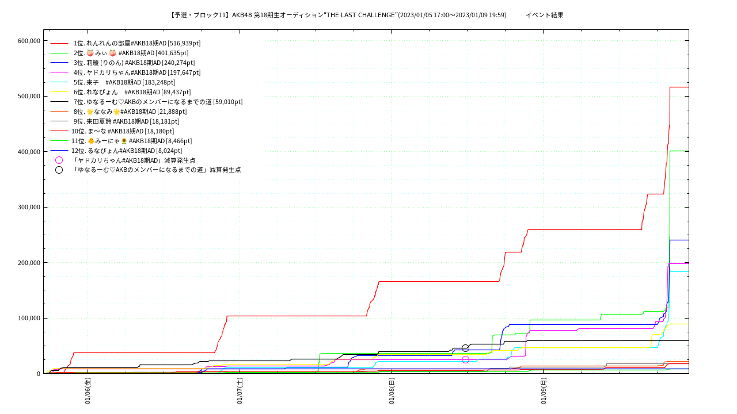
Task: Click the black circle symbol in the legend
Action: tap(59, 170)
